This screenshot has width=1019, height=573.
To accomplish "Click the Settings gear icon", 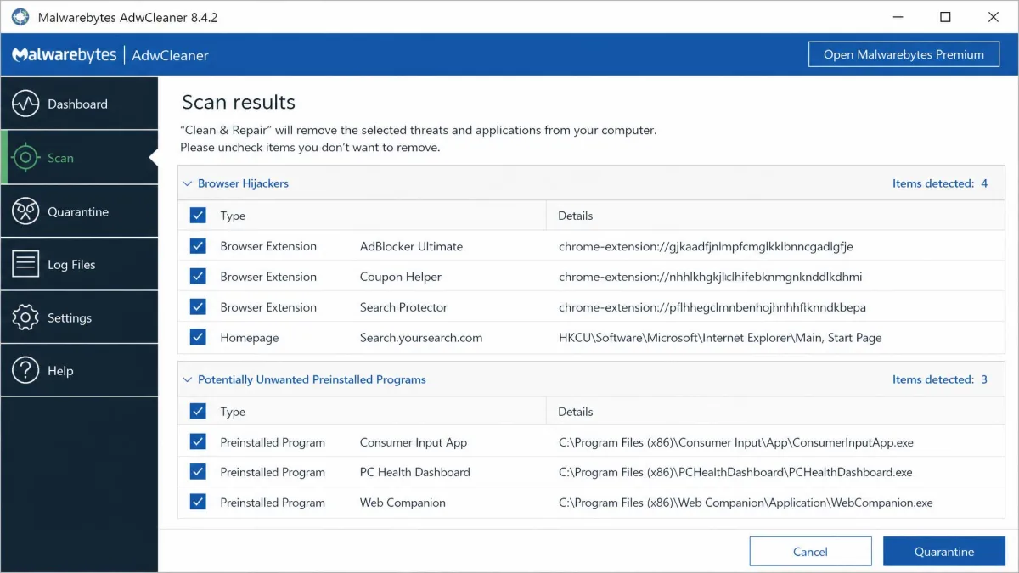I will point(25,317).
